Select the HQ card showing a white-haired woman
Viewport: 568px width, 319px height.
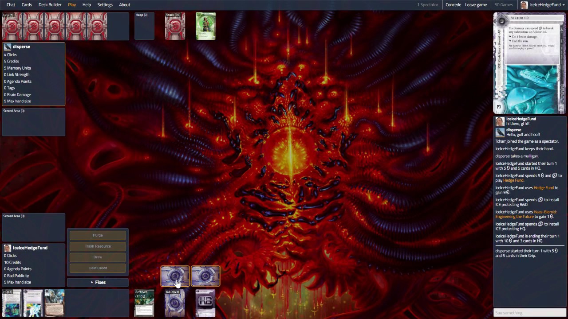point(55,303)
